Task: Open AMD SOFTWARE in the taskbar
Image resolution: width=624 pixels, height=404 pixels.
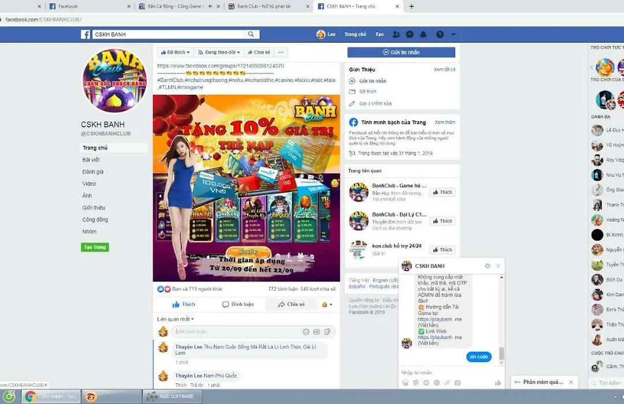Action: [x=172, y=396]
